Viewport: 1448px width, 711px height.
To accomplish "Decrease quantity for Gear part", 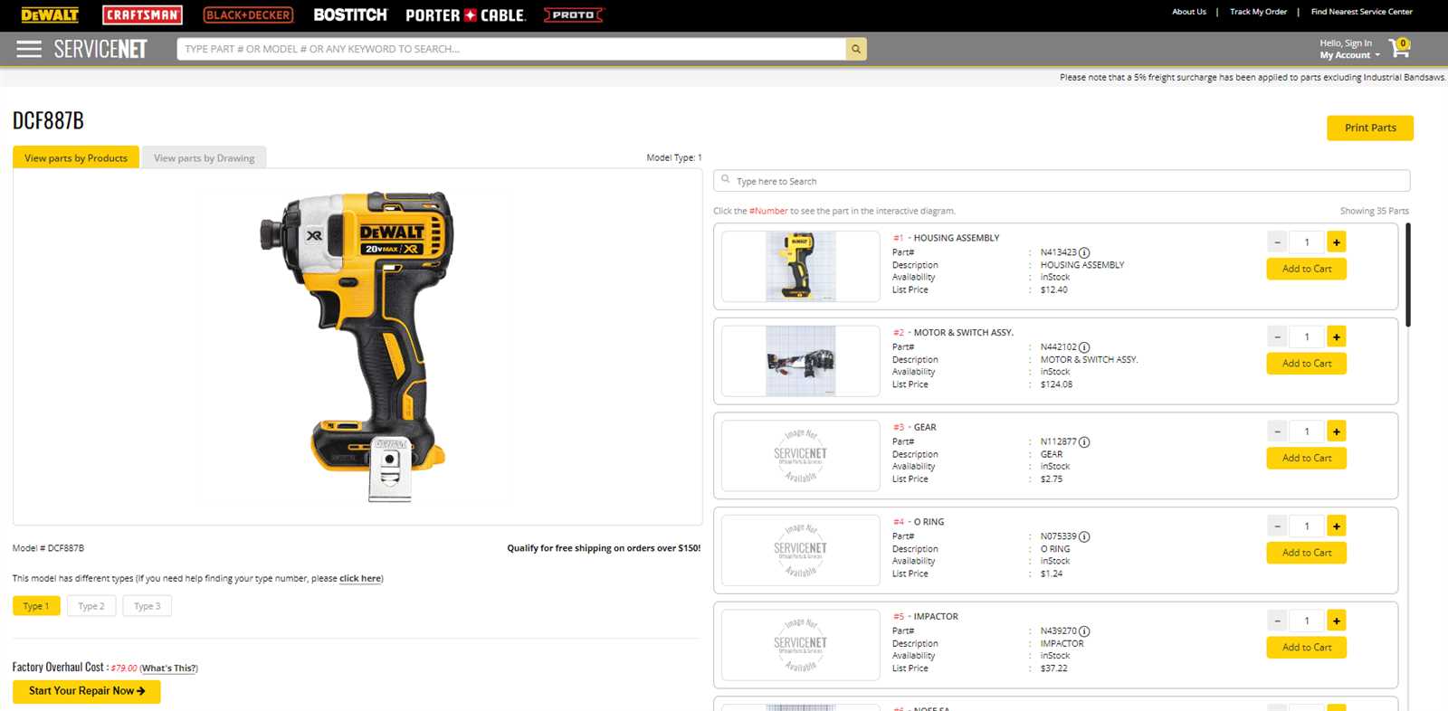I will pyautogui.click(x=1277, y=431).
